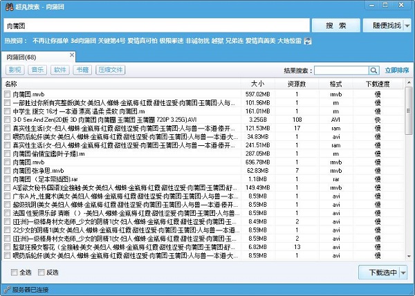Click the resource count 108 cell
Viewport: 415px width, 296px height.
point(297,120)
